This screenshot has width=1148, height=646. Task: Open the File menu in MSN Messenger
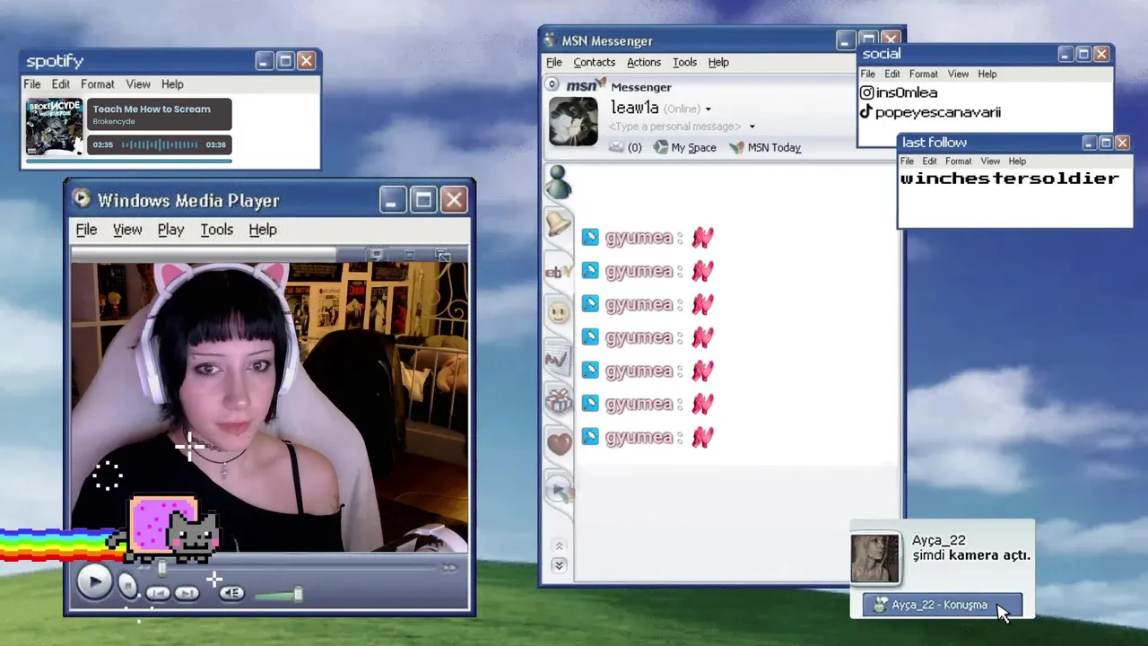tap(554, 62)
